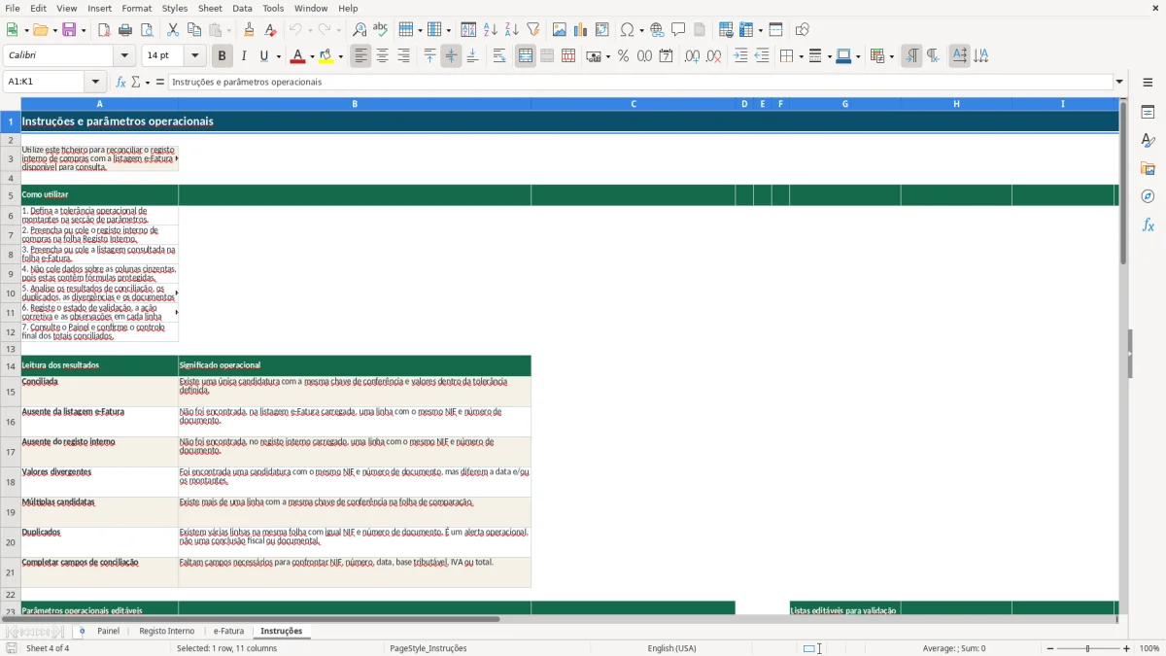
Task: Delete a decimal place
Action: [x=713, y=56]
